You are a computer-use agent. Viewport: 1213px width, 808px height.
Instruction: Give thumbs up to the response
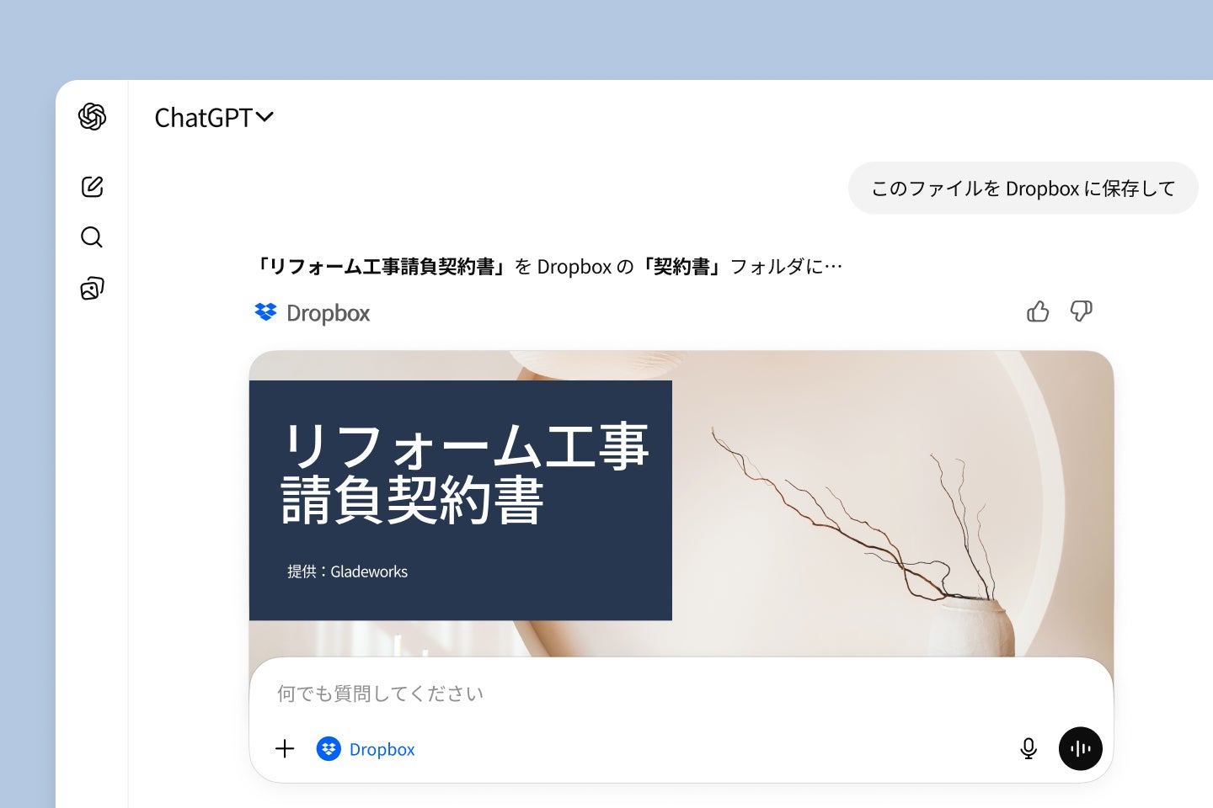click(x=1038, y=311)
